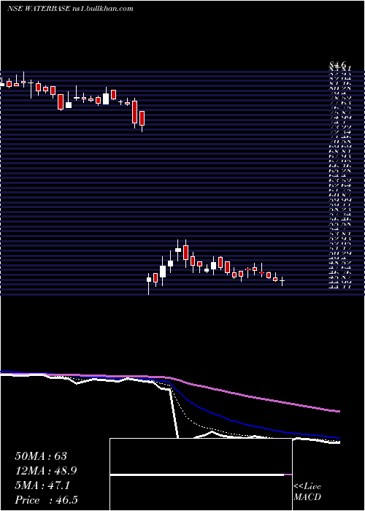Select the 5MA : 47.1 readout
Image resolution: width=365 pixels, height=511 pixels.
coord(42,485)
